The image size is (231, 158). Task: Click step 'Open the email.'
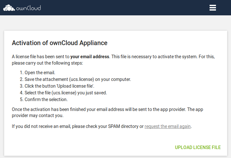40,73
